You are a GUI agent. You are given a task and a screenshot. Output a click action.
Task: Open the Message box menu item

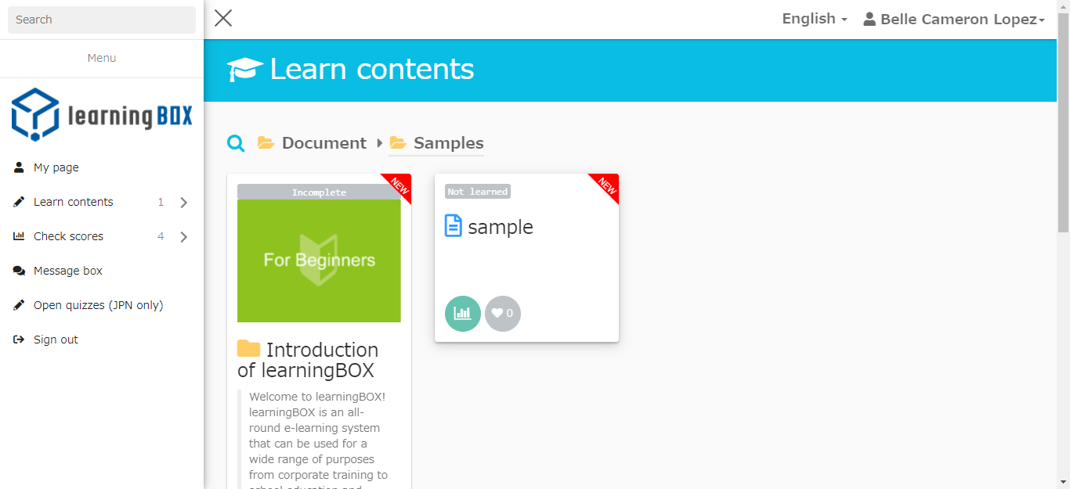pyautogui.click(x=68, y=271)
